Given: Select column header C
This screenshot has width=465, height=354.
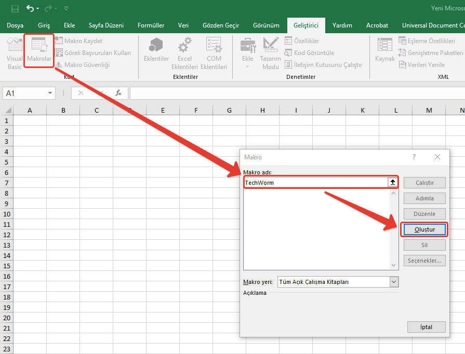Looking at the screenshot, I should click(97, 110).
